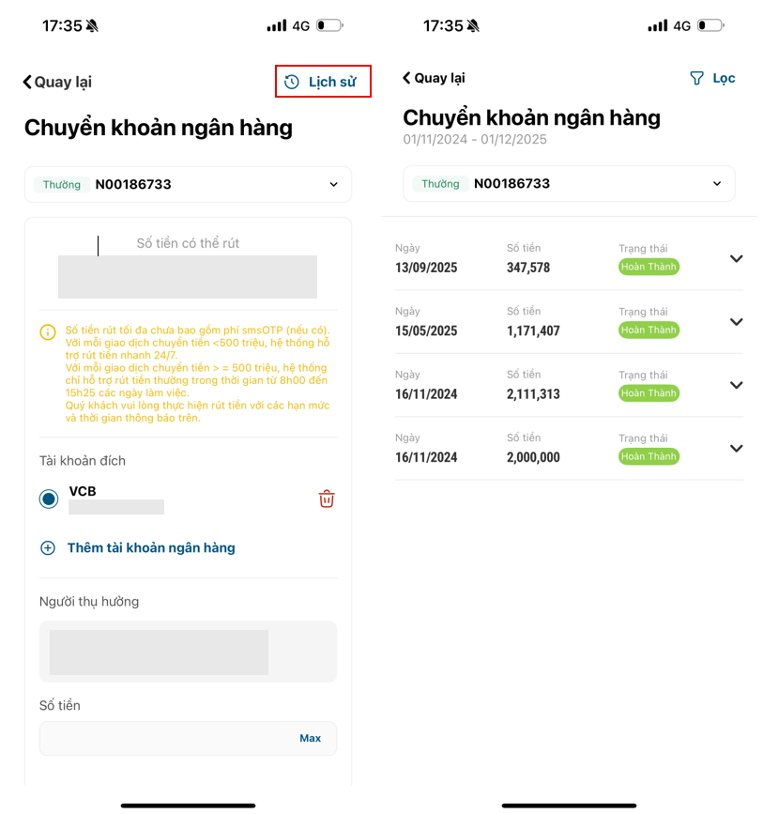Viewport: 763px width, 814px height.
Task: Select the VCB destination account radio button
Action: pos(49,499)
